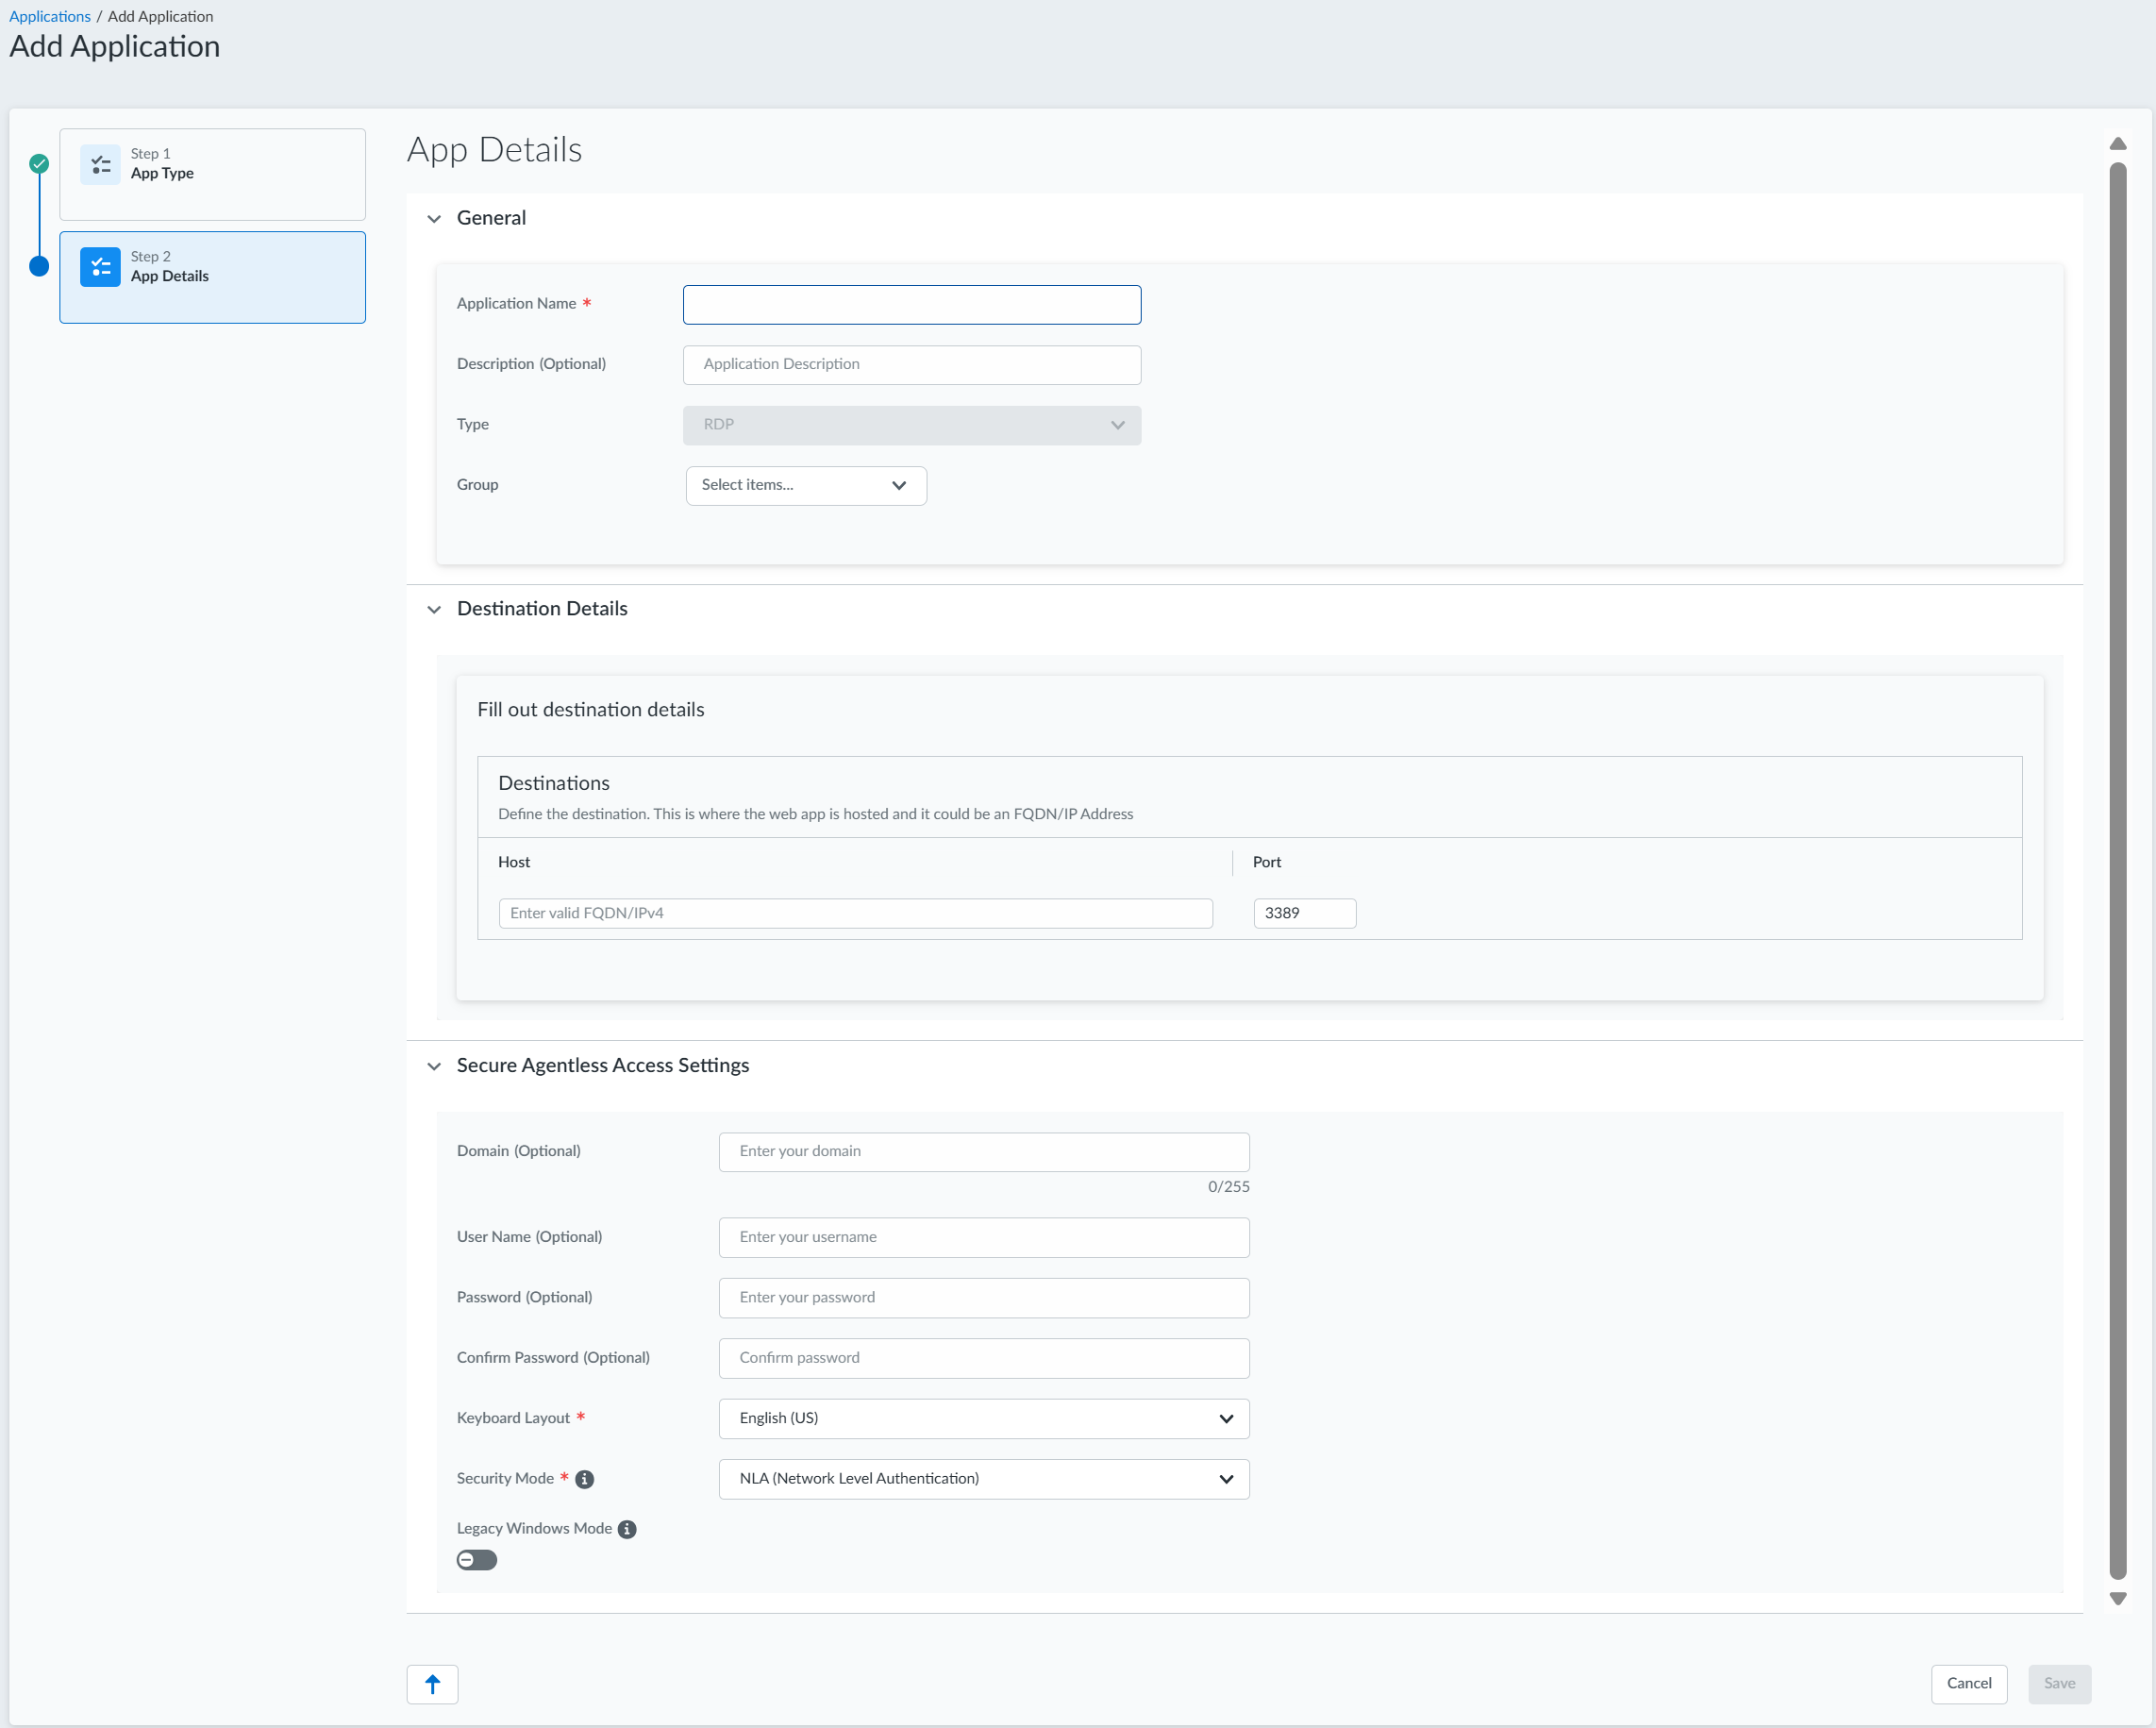Screen dimensions: 2156x1728
Task: Click the Applications breadcrumb link
Action: click(49, 16)
